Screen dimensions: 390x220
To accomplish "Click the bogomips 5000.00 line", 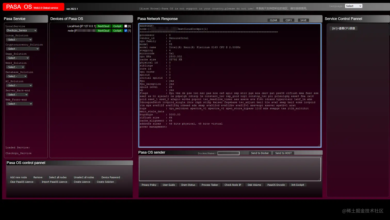I will pyautogui.click(x=160, y=115).
